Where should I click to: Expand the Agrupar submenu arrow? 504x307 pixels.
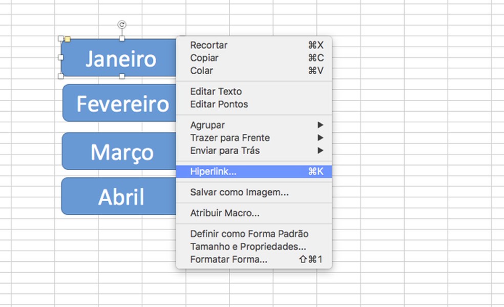[320, 125]
